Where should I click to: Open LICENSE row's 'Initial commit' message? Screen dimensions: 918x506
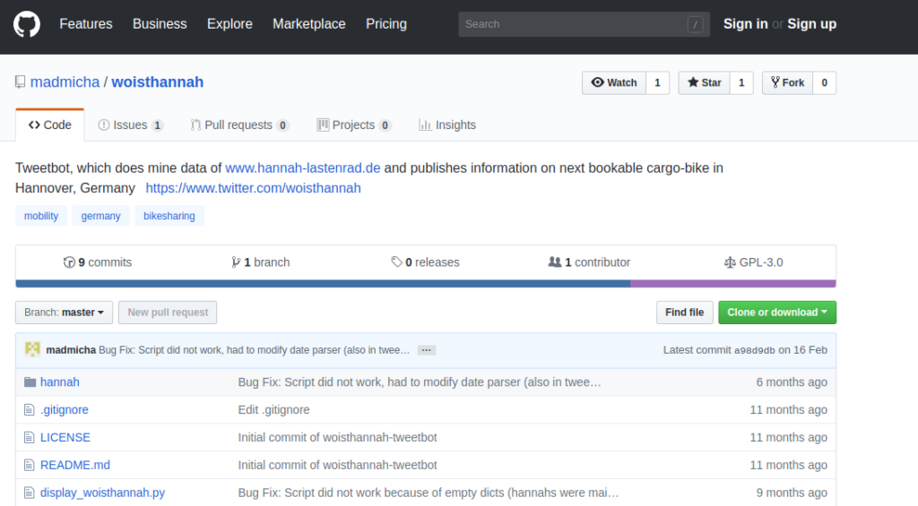[x=337, y=437]
